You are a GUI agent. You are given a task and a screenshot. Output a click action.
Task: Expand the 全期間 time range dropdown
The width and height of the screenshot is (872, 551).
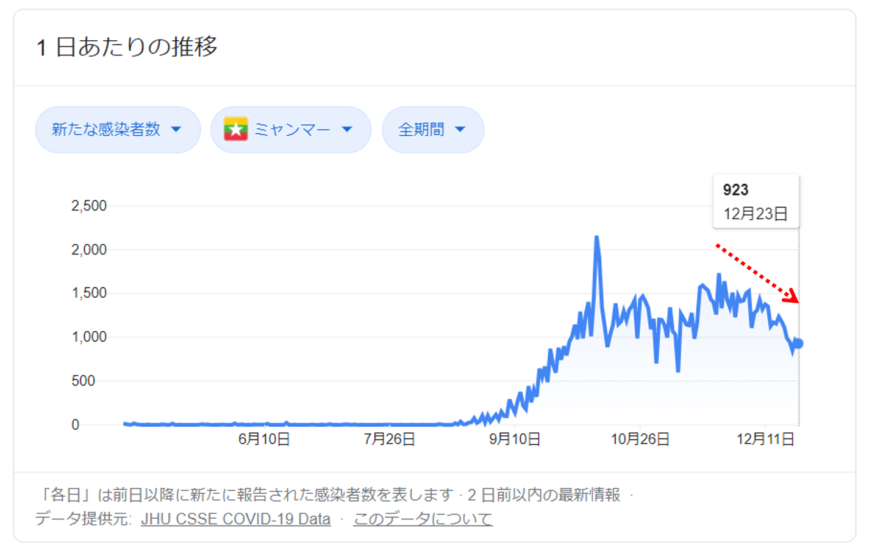coord(432,129)
